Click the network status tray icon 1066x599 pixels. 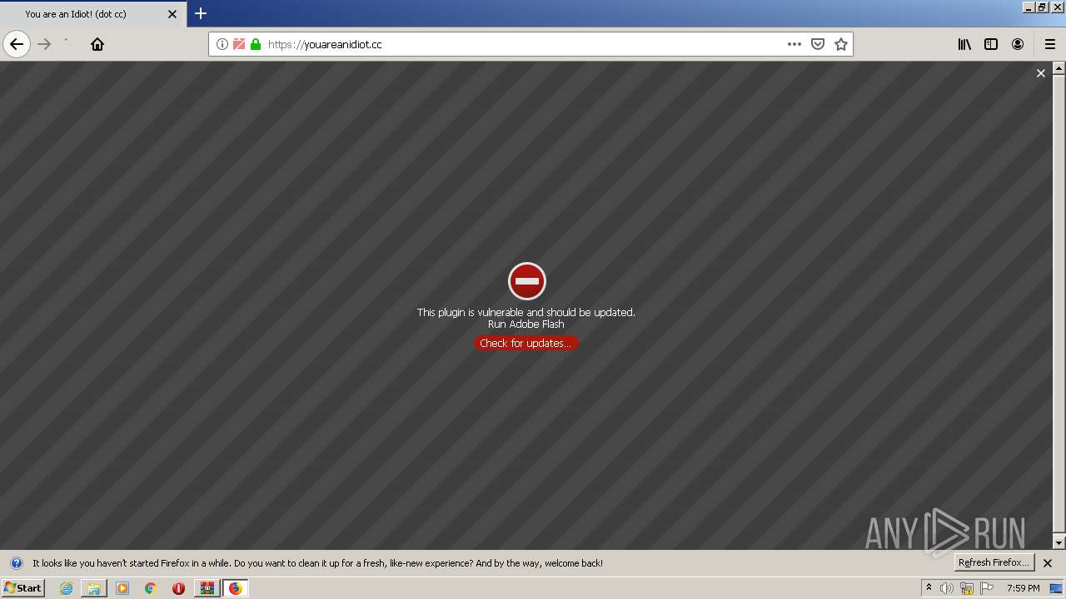[x=967, y=588]
